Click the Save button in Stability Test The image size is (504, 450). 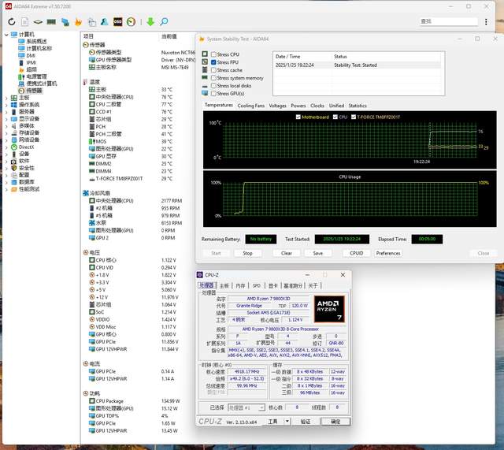pyautogui.click(x=318, y=253)
